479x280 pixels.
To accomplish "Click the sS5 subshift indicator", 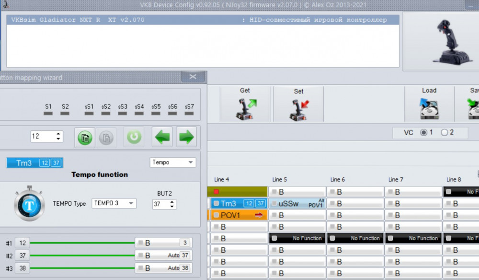I will coord(156,114).
